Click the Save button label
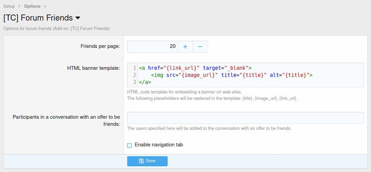This screenshot has width=371, height=172. [150, 161]
